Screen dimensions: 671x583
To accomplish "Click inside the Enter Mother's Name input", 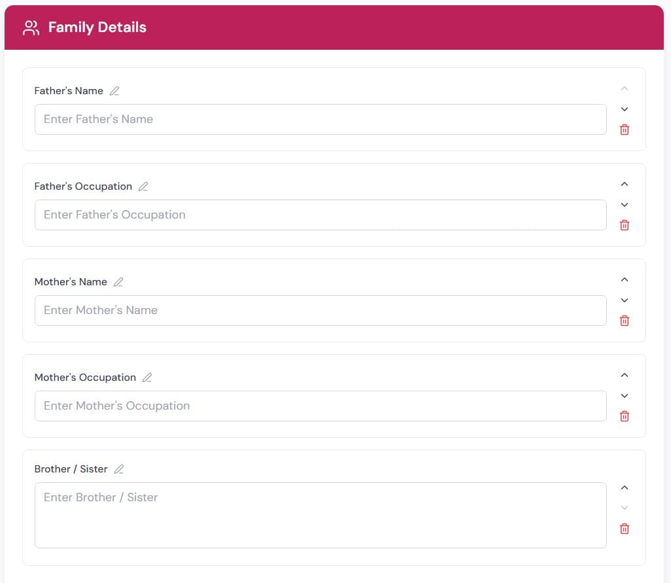I will (x=320, y=310).
